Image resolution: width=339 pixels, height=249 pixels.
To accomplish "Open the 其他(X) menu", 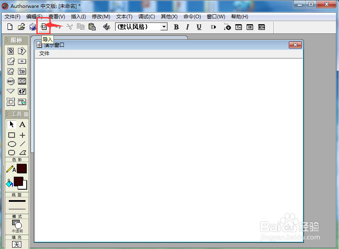I will (x=169, y=17).
